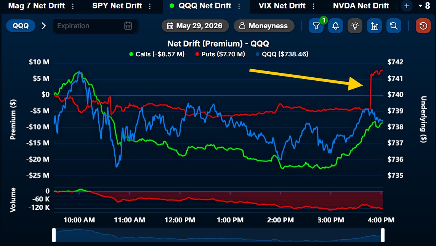The width and height of the screenshot is (436, 246).
Task: Switch to VIX Net Drift tab
Action: click(282, 6)
